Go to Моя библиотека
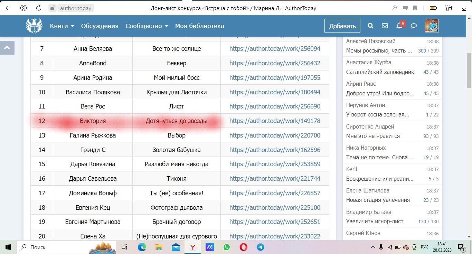The height and width of the screenshot is (254, 472). pyautogui.click(x=199, y=26)
